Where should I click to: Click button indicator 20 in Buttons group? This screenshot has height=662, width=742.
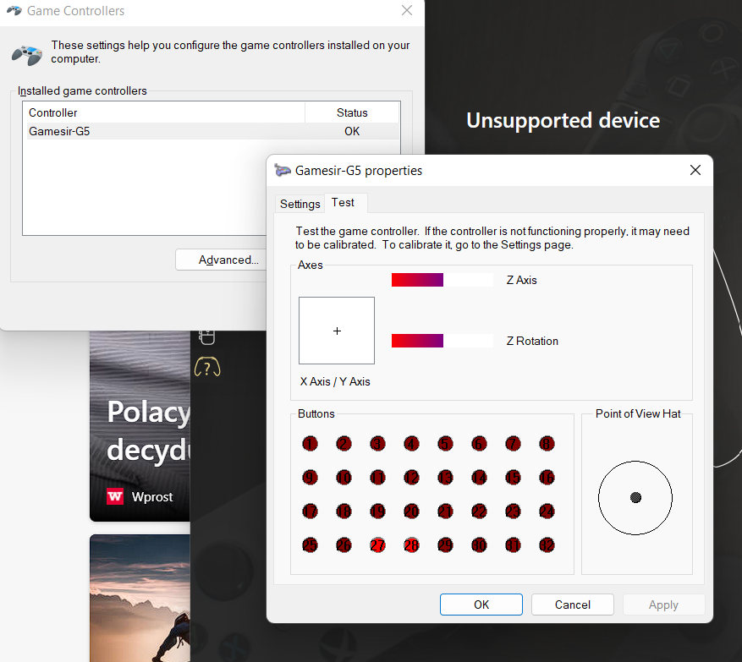click(411, 512)
